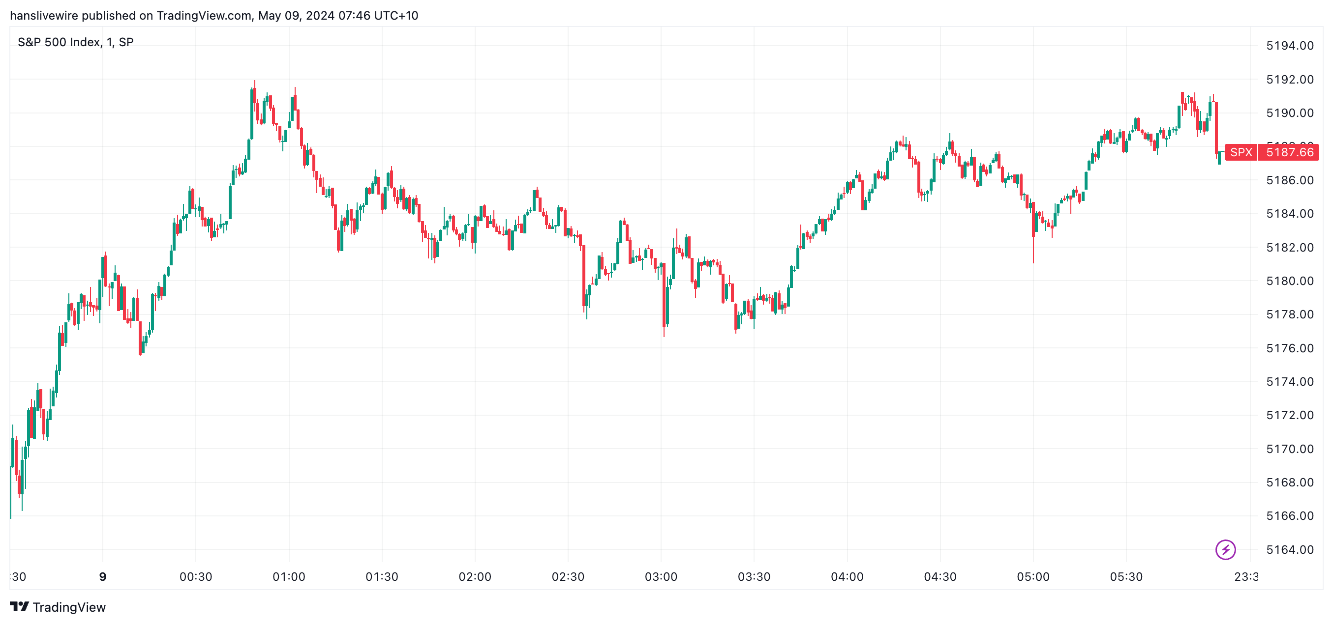Pick the 03:30 time axis label
The width and height of the screenshot is (1333, 624).
click(x=754, y=576)
